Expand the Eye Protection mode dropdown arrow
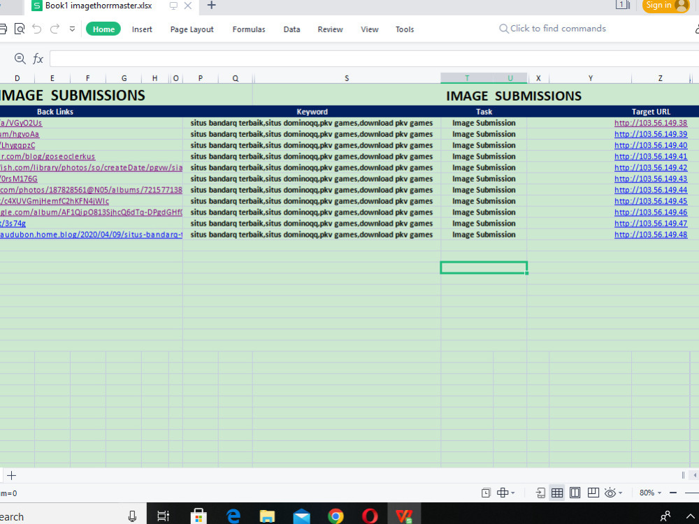Screen dimensions: 699x524 point(621,493)
